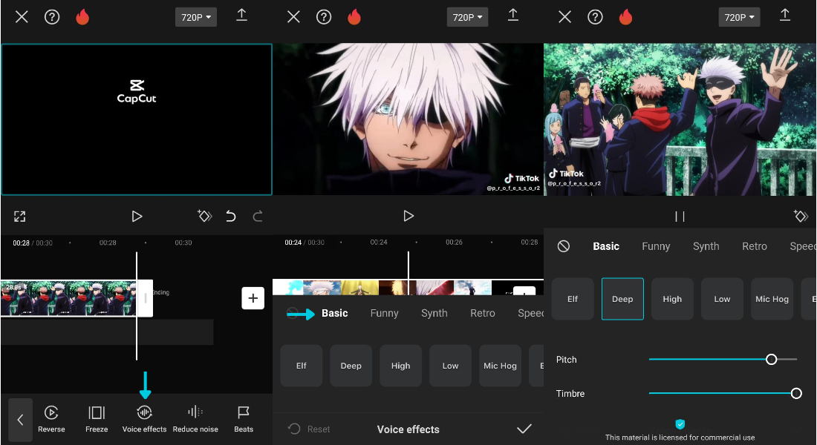817x445 pixels.
Task: Choose Mic Hog voice effect in right panel
Action: coord(772,299)
